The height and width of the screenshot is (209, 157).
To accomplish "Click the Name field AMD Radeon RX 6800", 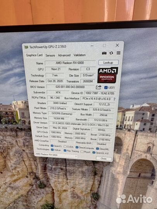I will (x=70, y=63).
